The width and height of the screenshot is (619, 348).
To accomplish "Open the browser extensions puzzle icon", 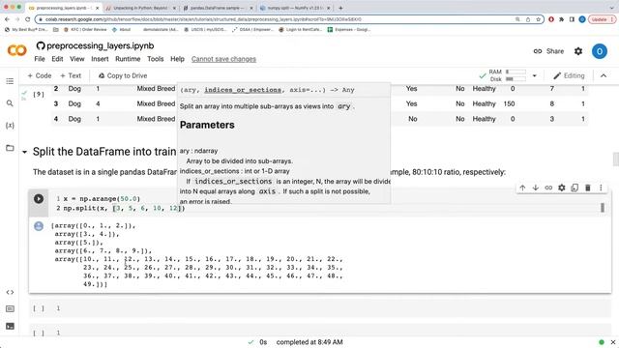I will [x=561, y=19].
